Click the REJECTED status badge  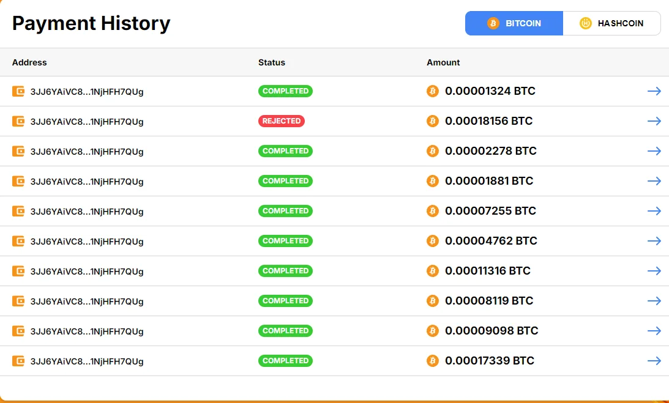point(282,121)
